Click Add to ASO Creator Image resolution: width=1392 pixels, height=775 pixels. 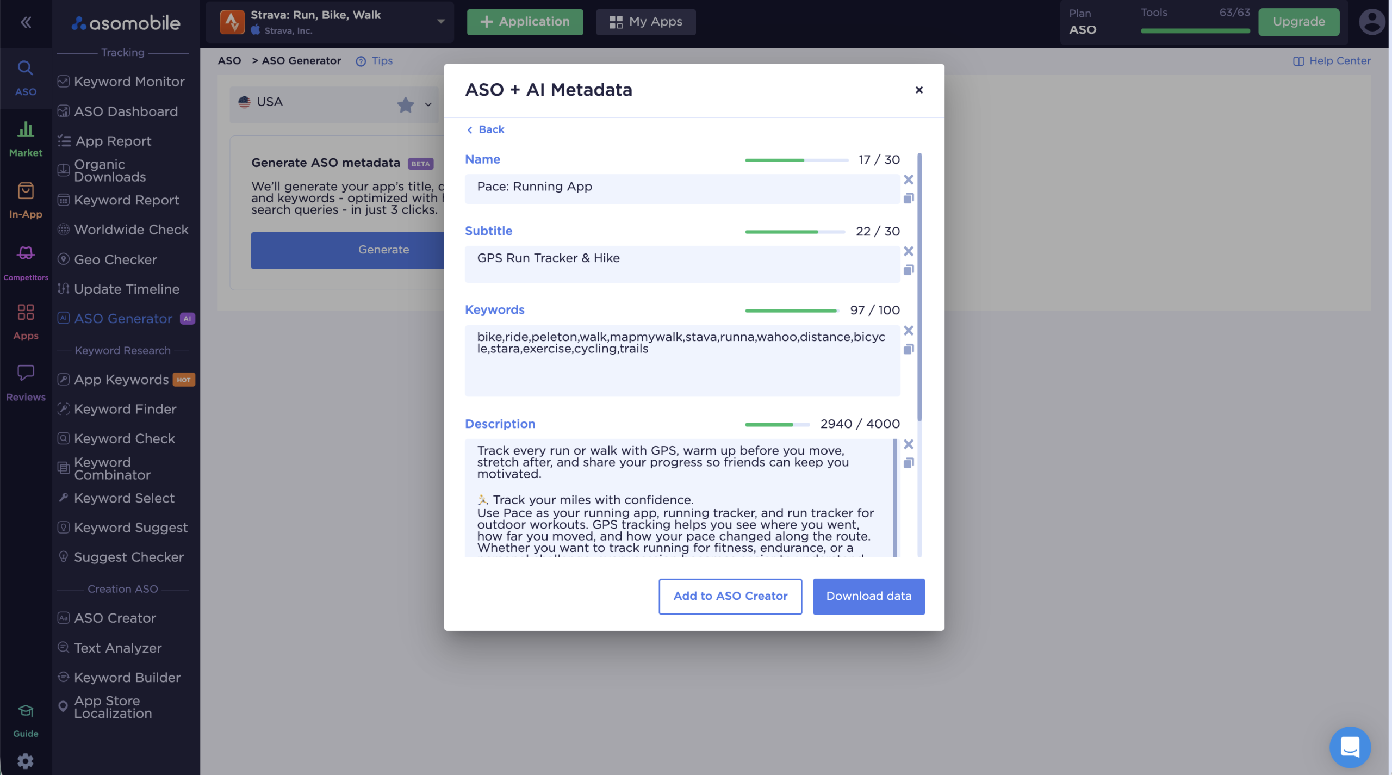click(730, 596)
